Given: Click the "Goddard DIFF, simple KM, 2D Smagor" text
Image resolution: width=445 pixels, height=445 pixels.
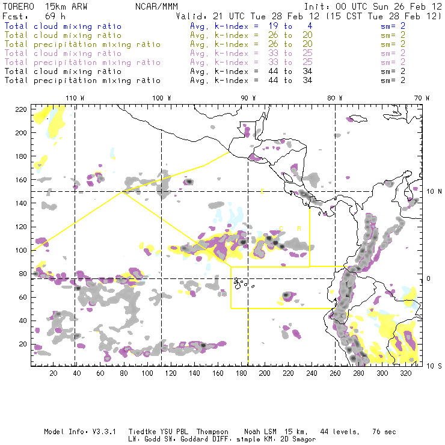Looking at the screenshot, I should pyautogui.click(x=248, y=440).
